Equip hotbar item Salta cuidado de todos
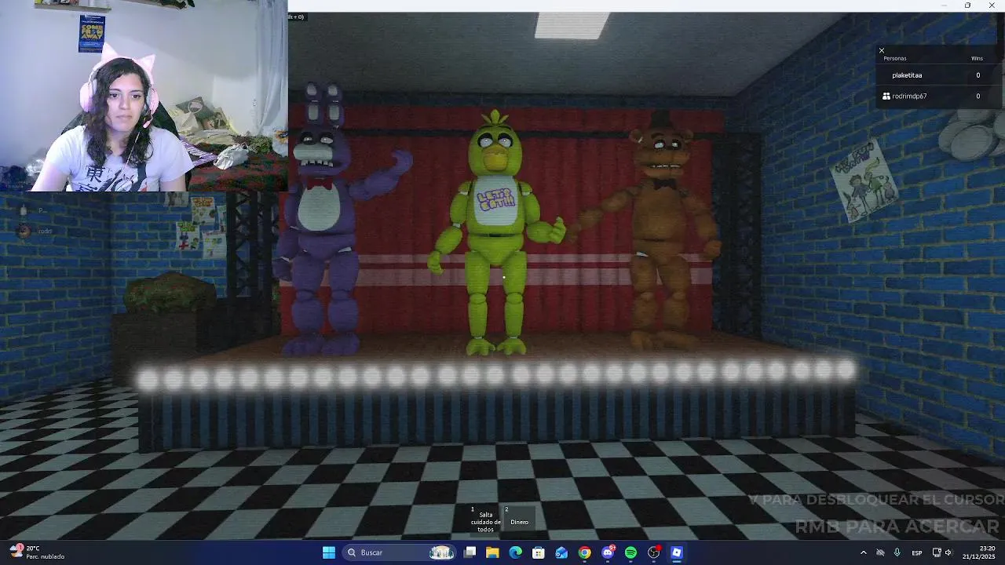Viewport: 1005px width, 565px height. [x=486, y=521]
